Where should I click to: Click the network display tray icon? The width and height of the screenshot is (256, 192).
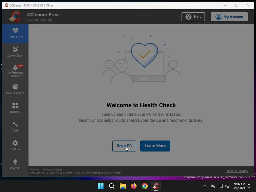(x=221, y=186)
